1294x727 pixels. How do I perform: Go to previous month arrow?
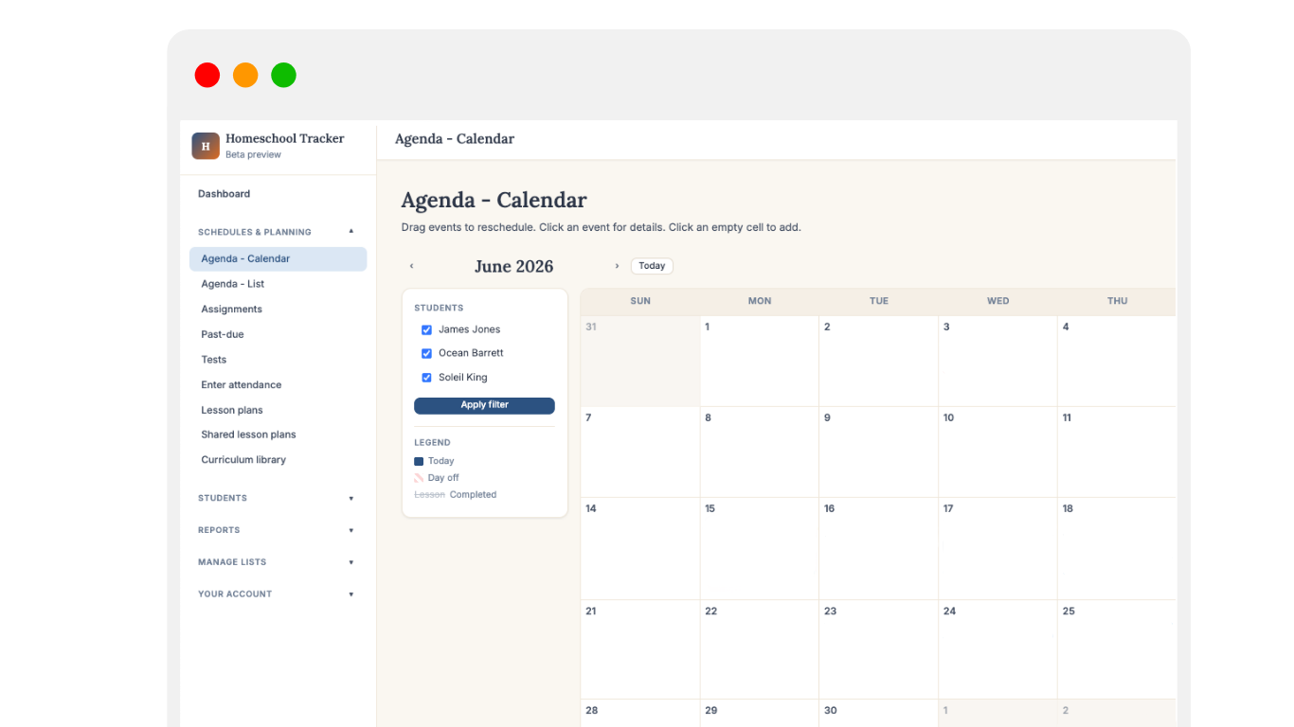coord(411,266)
